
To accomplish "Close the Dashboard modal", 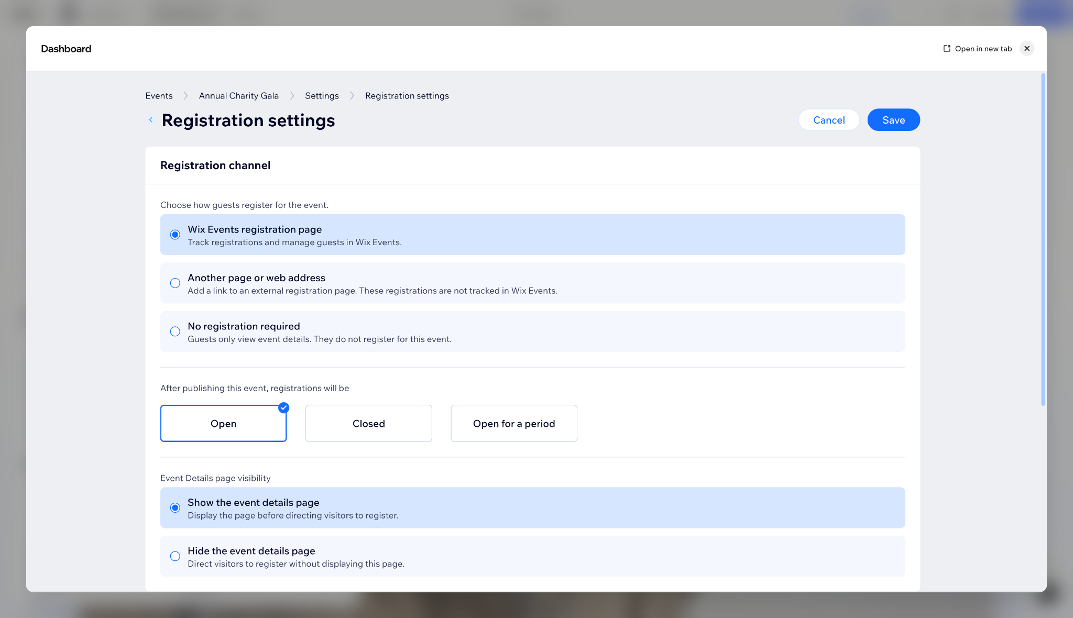I will point(1027,49).
